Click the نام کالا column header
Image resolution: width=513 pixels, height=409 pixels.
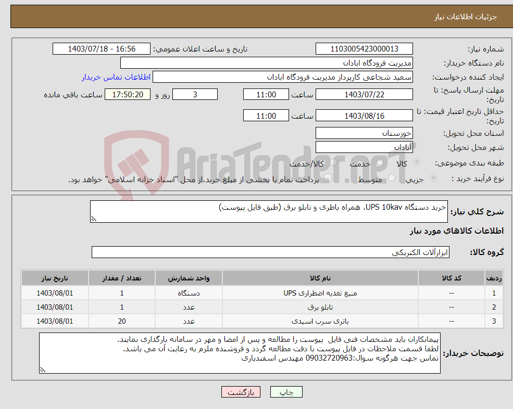tap(320, 278)
